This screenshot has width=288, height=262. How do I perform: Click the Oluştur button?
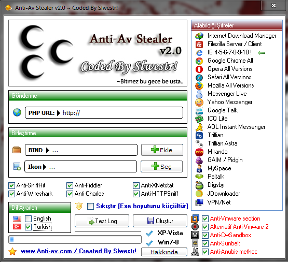[x=160, y=221]
